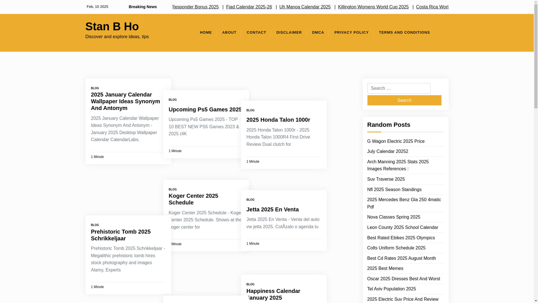
Task: Click BLOG tag above January Calendar Wallpaper post
Action: 95,88
